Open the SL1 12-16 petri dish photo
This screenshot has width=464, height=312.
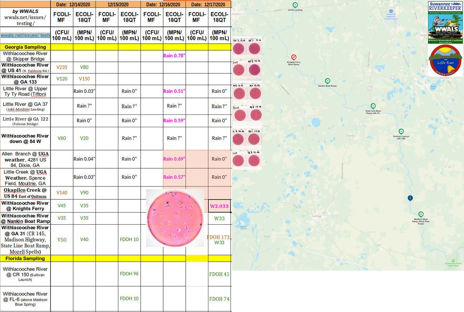click(254, 140)
